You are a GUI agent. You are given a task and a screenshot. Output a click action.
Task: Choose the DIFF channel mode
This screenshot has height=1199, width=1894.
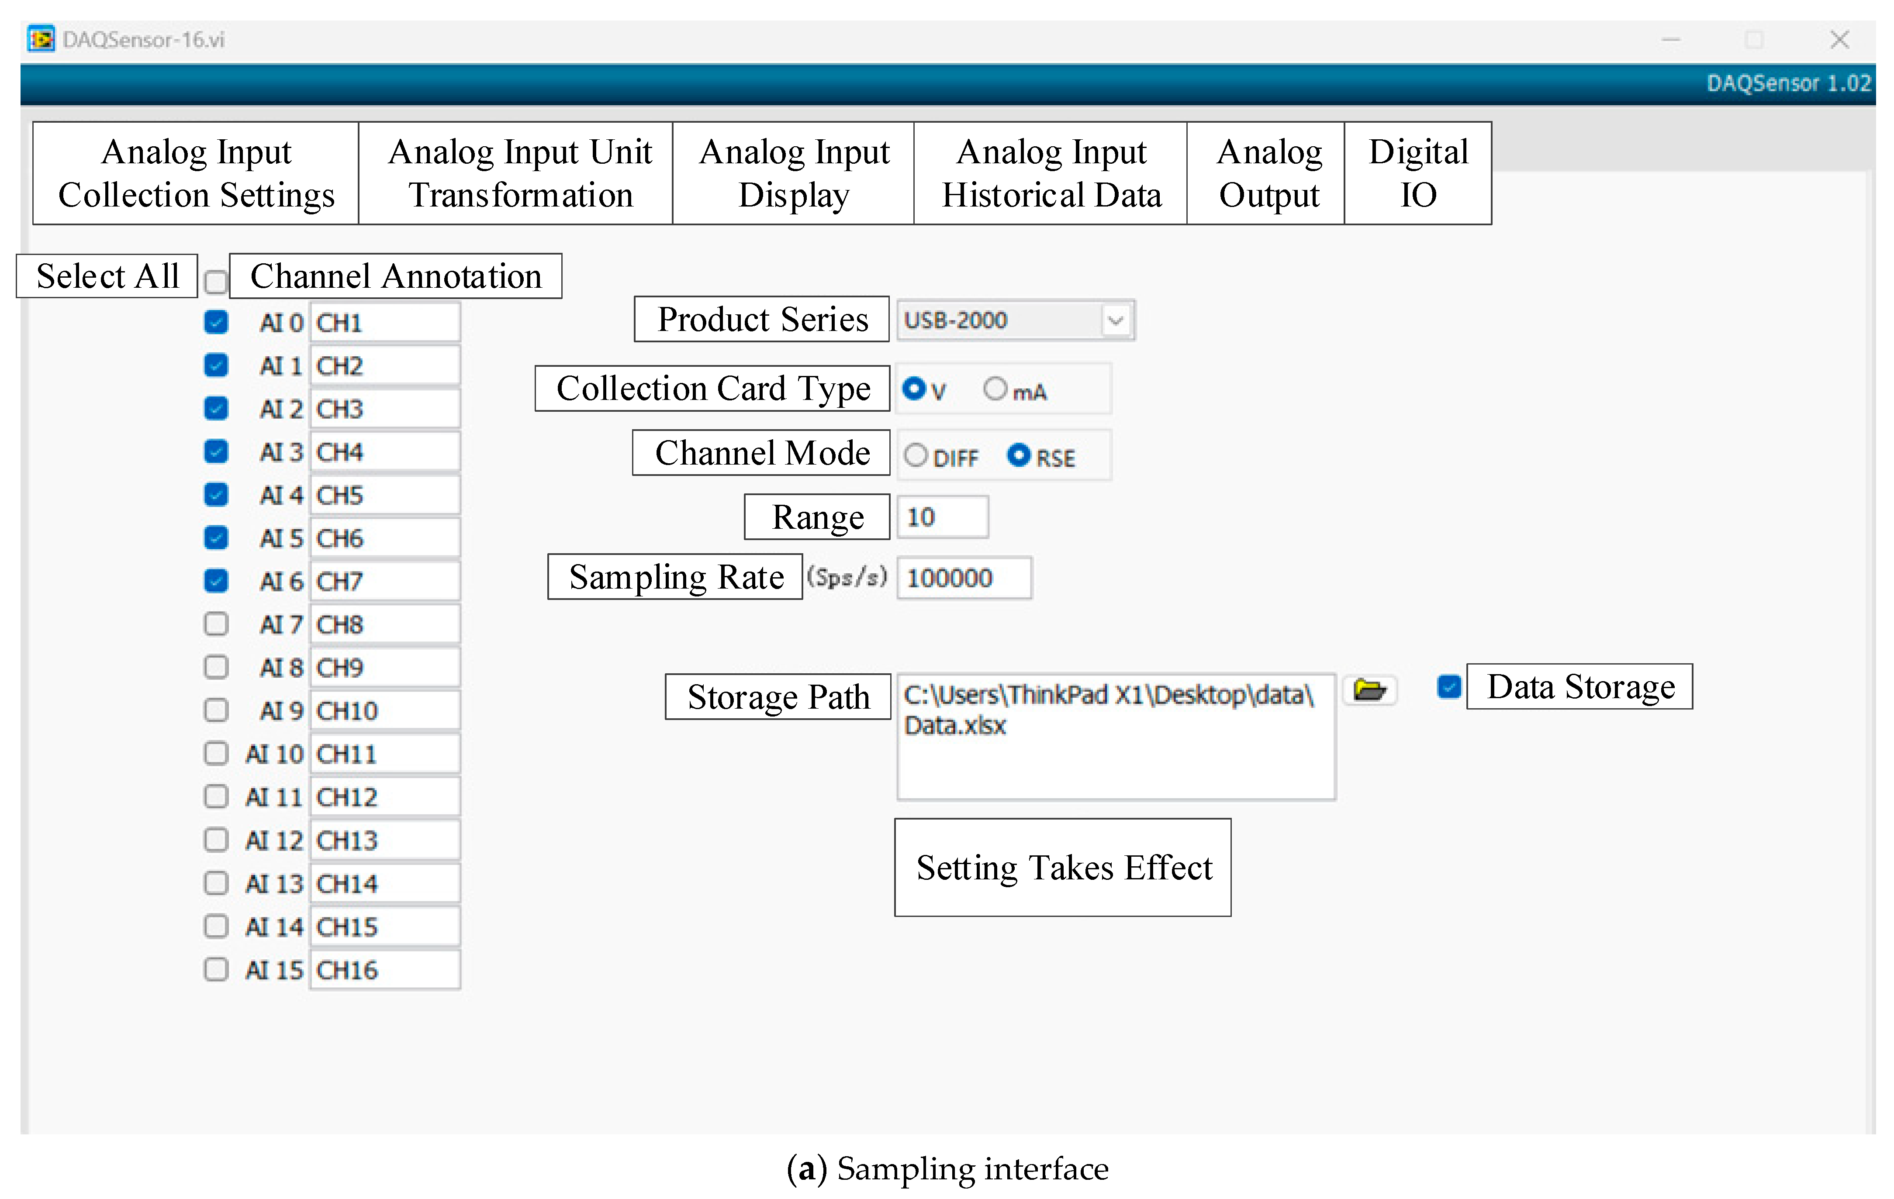pyautogui.click(x=916, y=455)
